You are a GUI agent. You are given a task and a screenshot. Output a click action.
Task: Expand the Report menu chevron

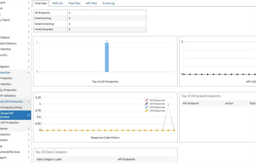(x=29, y=158)
